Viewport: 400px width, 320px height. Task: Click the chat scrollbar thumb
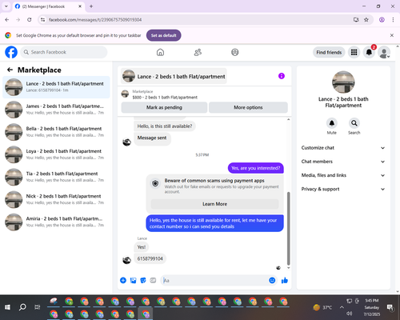point(288,228)
